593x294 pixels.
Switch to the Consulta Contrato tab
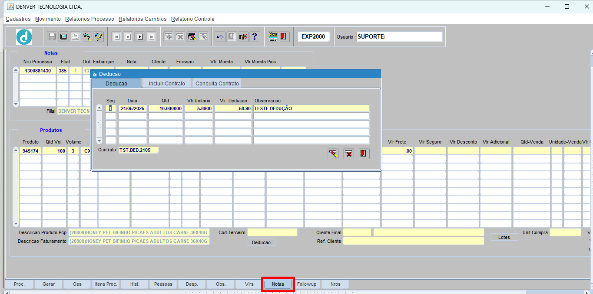[217, 83]
